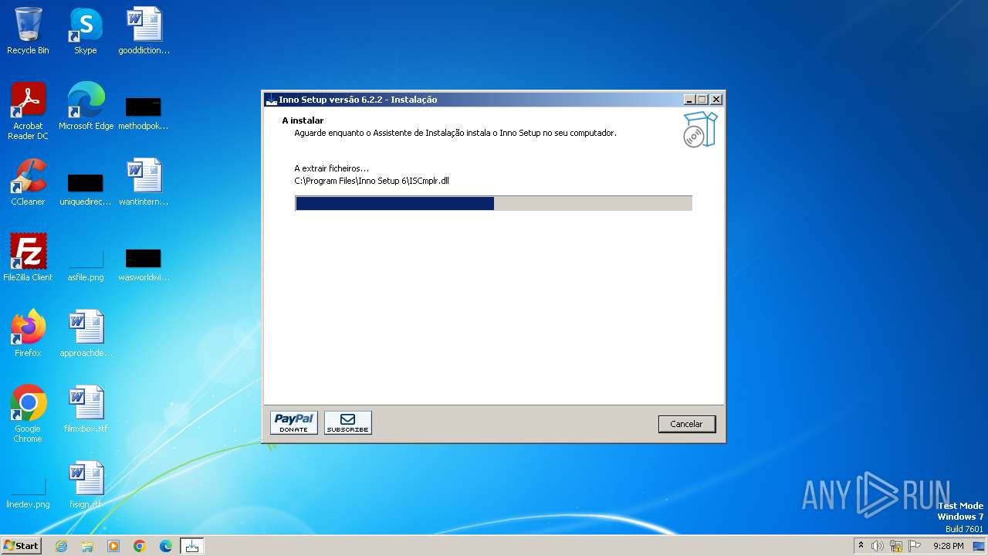
Task: Open the volume control tray icon
Action: coord(878,546)
